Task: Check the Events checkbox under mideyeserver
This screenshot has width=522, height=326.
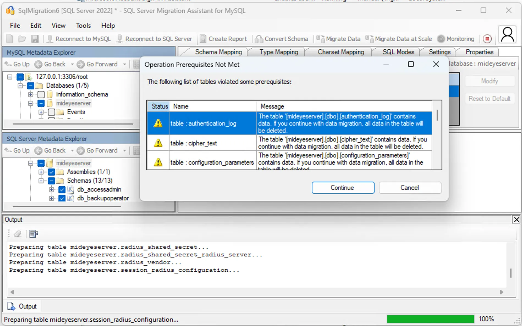Action: (52, 112)
